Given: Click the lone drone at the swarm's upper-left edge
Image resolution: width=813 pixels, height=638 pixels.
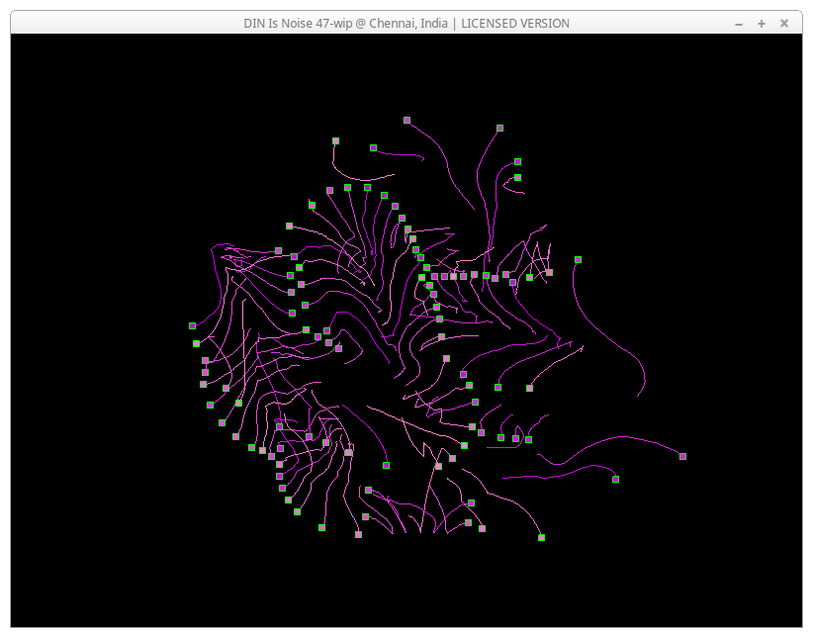Looking at the screenshot, I should [289, 226].
